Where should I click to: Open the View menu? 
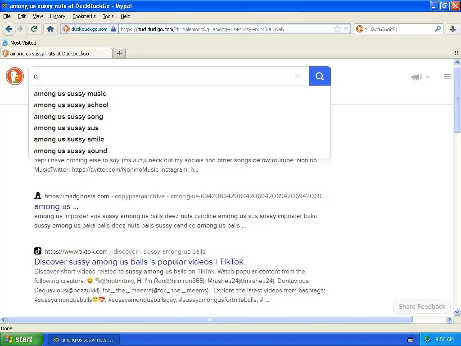[x=38, y=16]
